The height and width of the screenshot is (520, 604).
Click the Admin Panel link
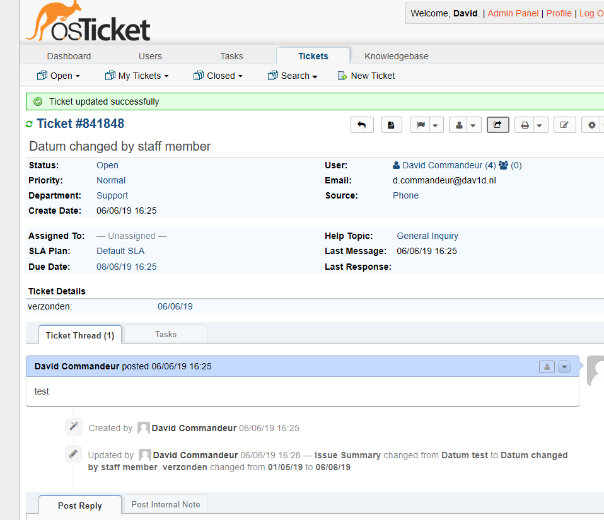(513, 13)
